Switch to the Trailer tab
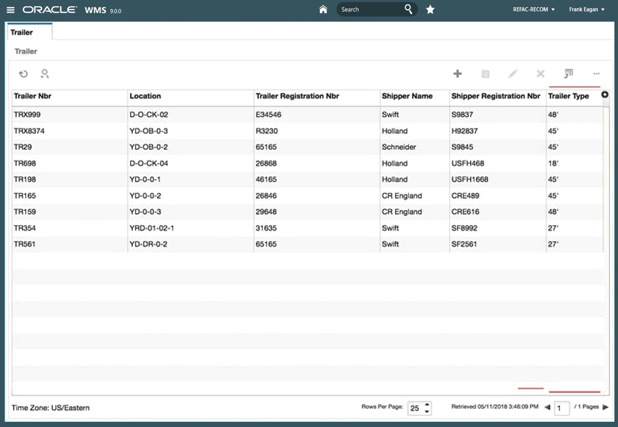The height and width of the screenshot is (427, 618). pyautogui.click(x=22, y=32)
